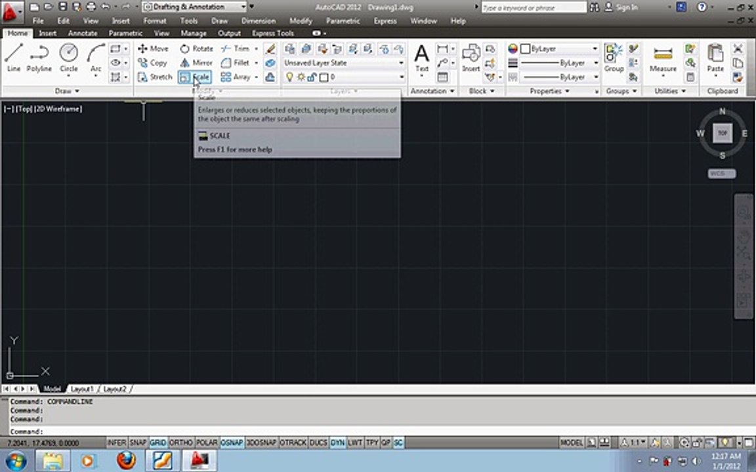The height and width of the screenshot is (472, 756).
Task: Click the command line input area
Action: [x=381, y=431]
